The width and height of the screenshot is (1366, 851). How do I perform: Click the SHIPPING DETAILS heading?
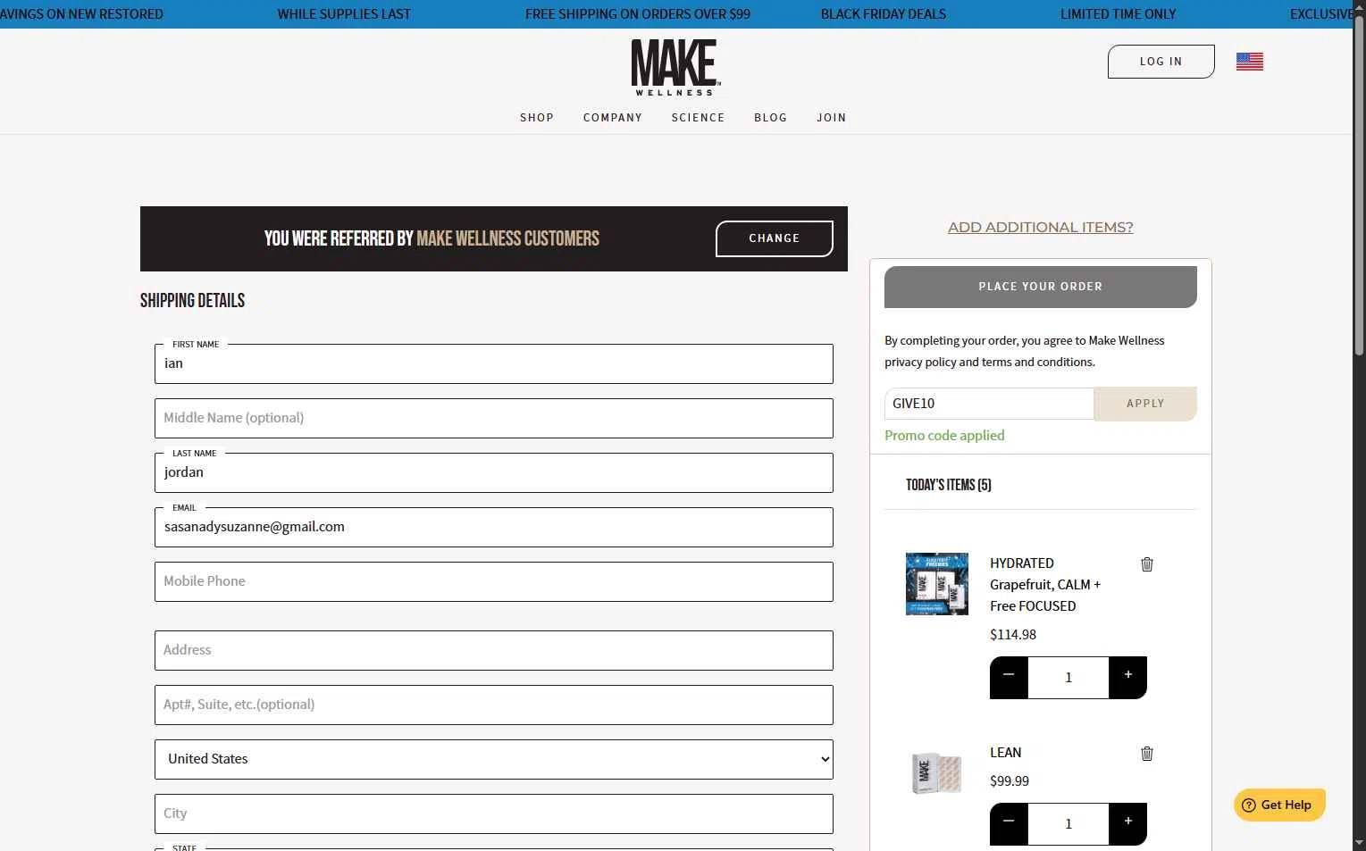coord(192,301)
